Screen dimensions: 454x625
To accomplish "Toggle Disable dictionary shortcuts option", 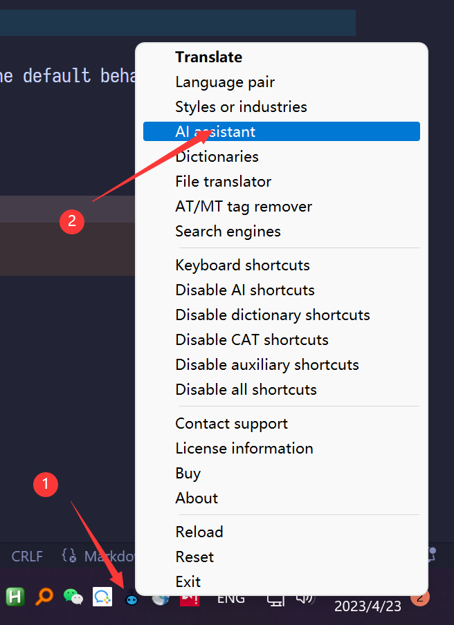I will click(273, 315).
